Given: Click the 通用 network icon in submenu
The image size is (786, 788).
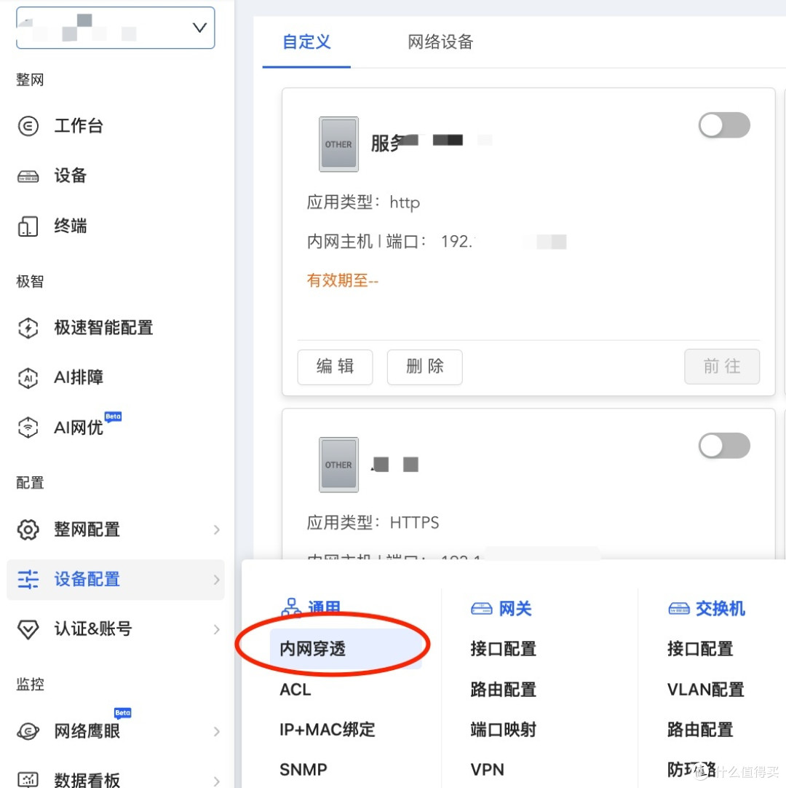Looking at the screenshot, I should pos(291,608).
